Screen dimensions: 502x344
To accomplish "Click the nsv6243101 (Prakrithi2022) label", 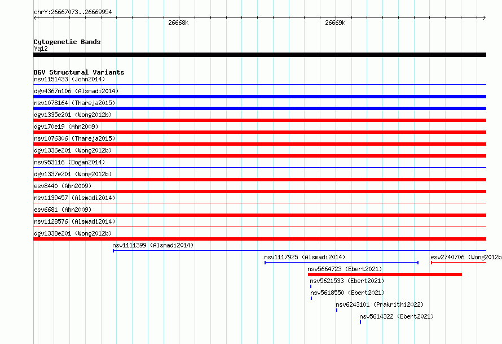I will point(380,304).
